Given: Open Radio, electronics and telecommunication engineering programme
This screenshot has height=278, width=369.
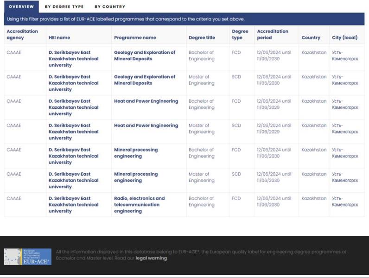Looking at the screenshot, I should click(x=140, y=205).
